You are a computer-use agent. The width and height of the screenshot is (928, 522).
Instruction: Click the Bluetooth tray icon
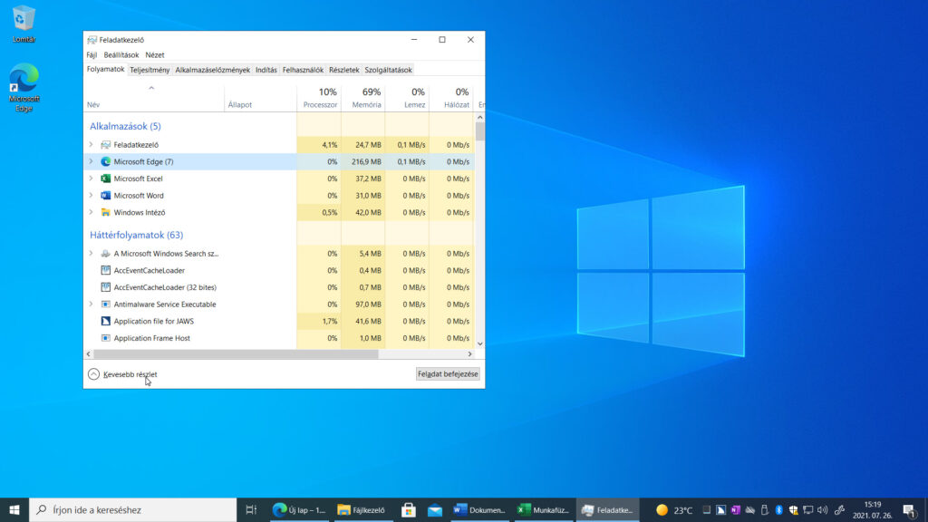pyautogui.click(x=778, y=509)
